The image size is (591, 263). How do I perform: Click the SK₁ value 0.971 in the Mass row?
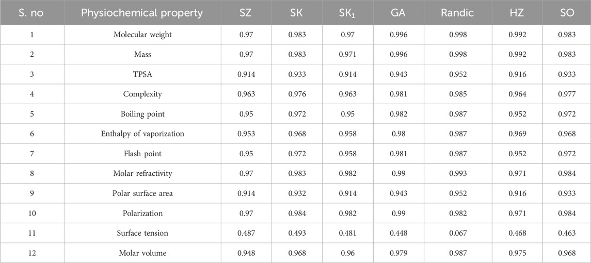tap(347, 54)
